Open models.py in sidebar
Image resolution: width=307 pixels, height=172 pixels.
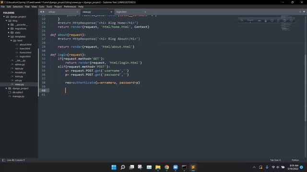click(20, 73)
